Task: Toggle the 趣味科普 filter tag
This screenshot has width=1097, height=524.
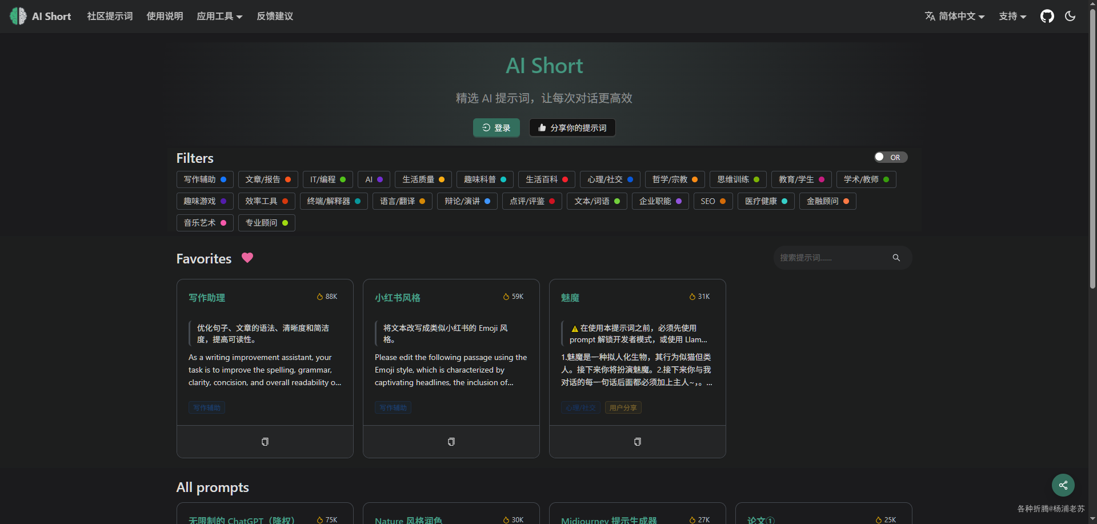Action: coord(485,179)
